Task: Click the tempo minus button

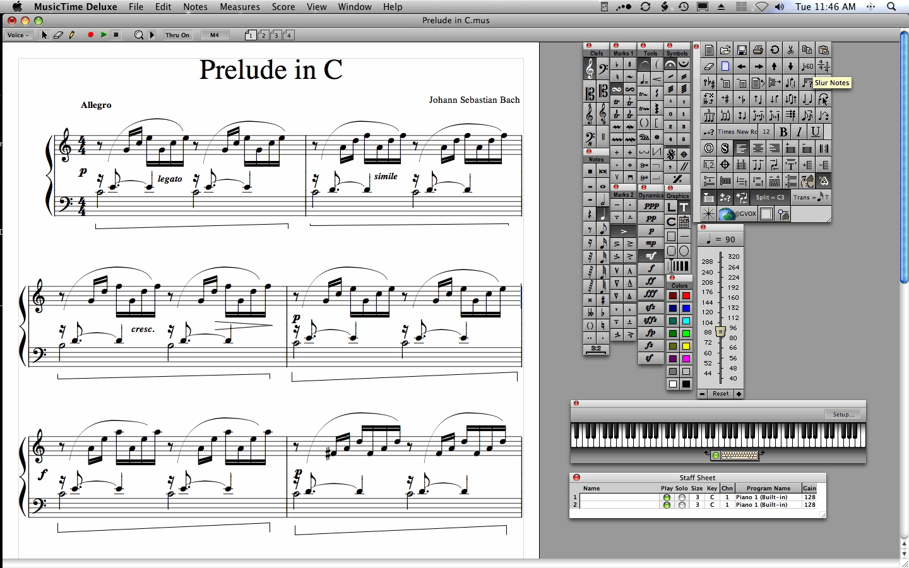Action: (x=702, y=394)
